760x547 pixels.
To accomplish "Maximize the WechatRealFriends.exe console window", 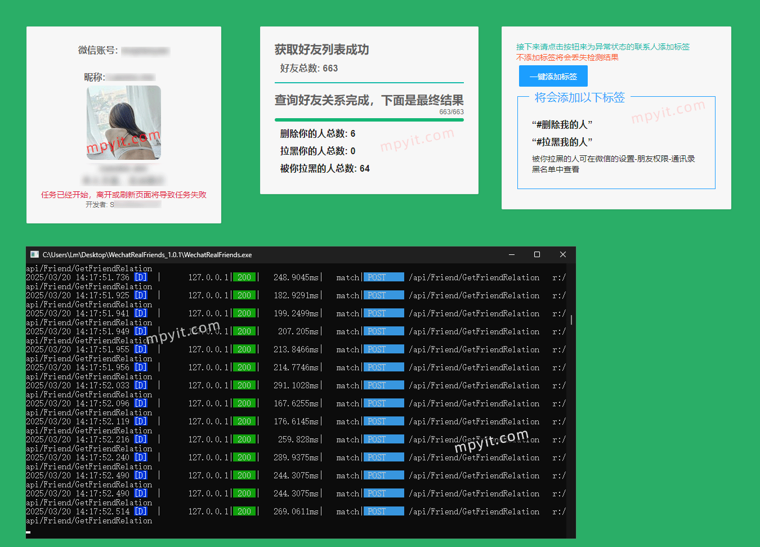I will click(537, 255).
